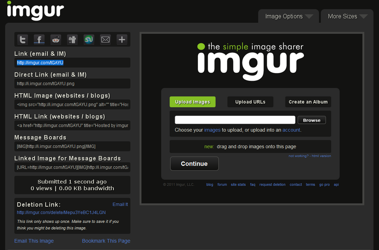Click the imgur logo in the header
The image size is (379, 250).
click(35, 11)
